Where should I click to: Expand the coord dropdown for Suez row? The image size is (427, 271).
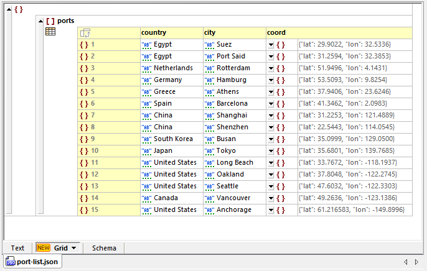[x=271, y=45]
